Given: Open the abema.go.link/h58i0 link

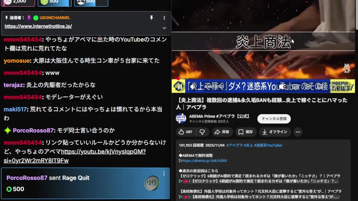Looking at the screenshot, I should coord(204,161).
